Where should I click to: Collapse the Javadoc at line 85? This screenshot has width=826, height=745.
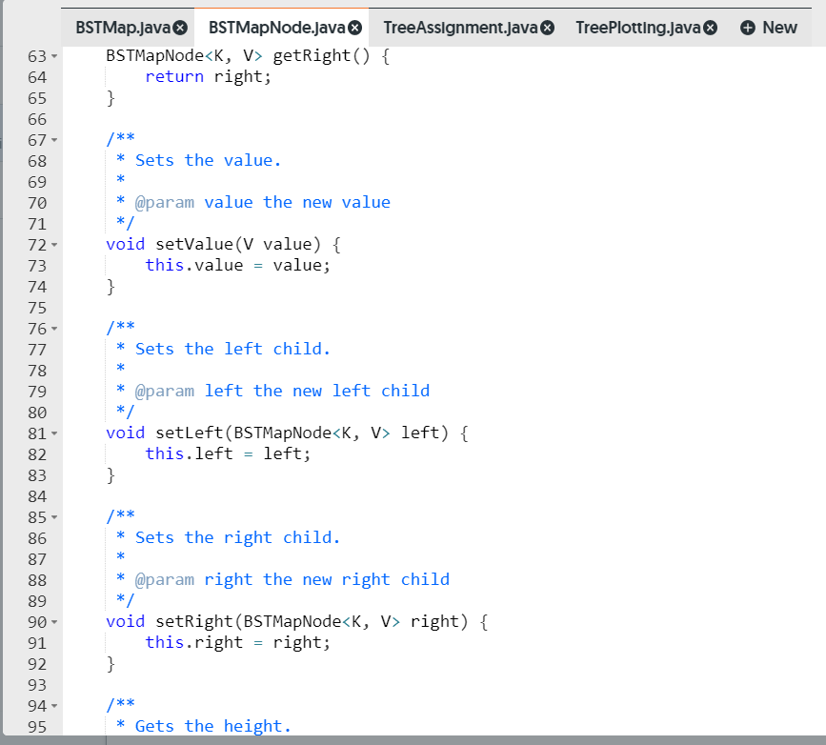(x=55, y=516)
